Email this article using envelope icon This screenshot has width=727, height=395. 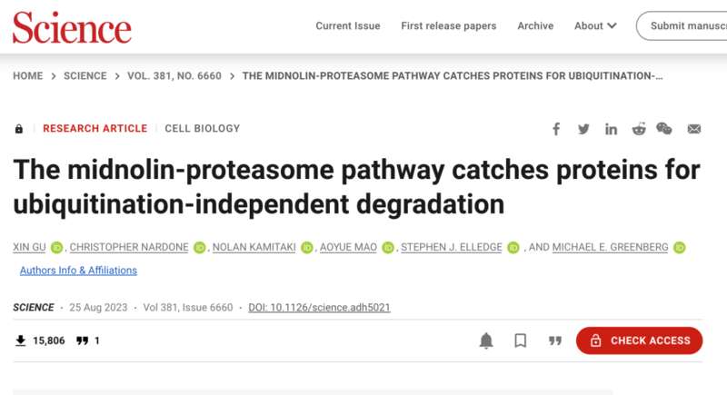point(694,129)
